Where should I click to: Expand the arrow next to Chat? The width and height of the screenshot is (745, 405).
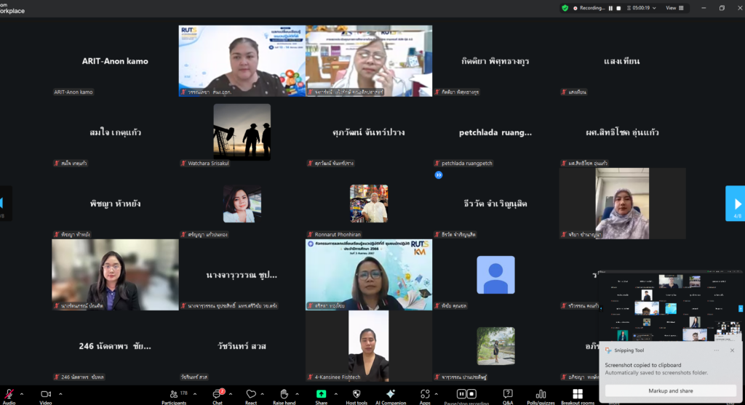[x=231, y=394]
